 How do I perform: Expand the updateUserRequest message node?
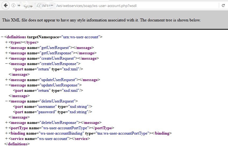[6, 80]
